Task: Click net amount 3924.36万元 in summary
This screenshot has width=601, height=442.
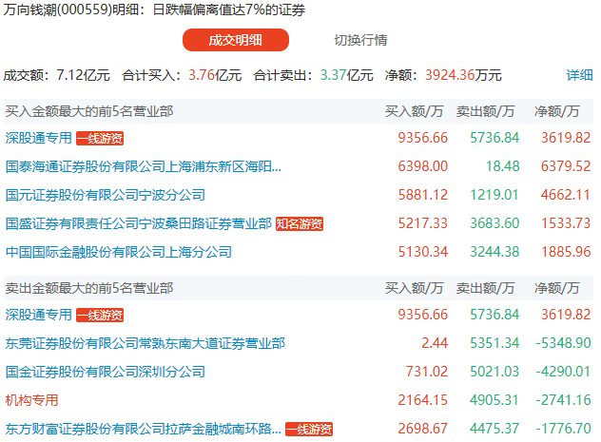Action: pyautogui.click(x=463, y=75)
